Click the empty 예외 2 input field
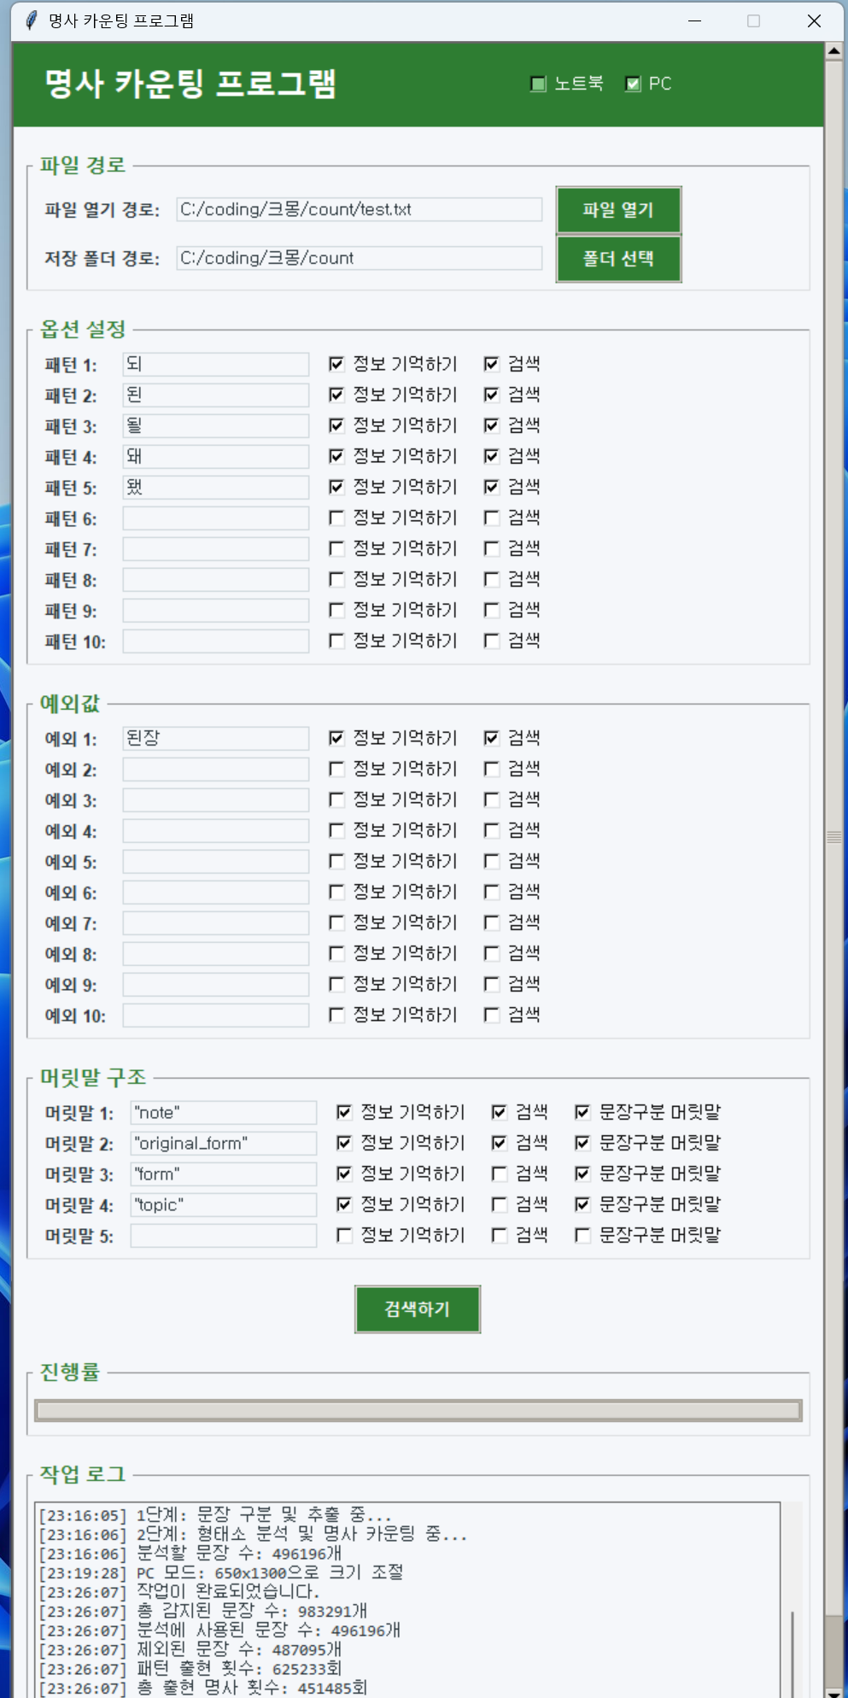The image size is (848, 1698). click(x=215, y=769)
